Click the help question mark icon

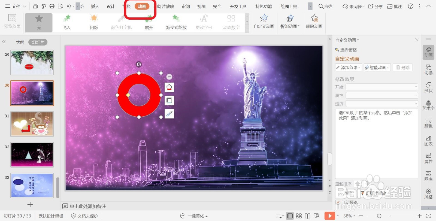tap(411, 6)
